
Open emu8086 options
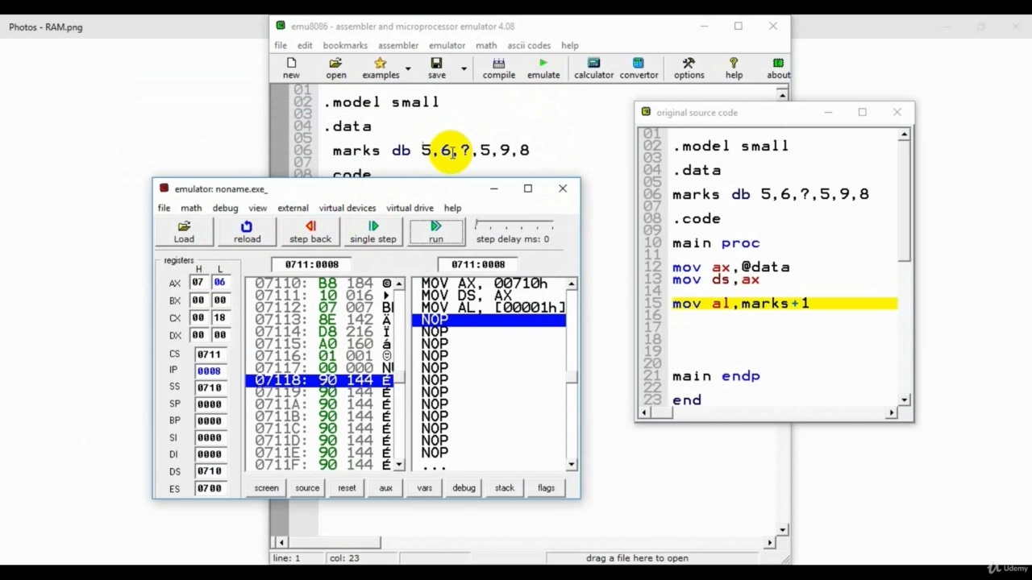[x=689, y=68]
